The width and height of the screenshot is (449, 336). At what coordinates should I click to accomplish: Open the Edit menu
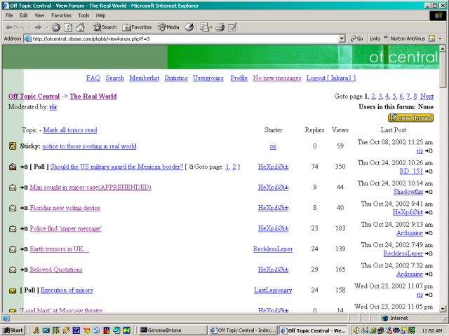(23, 15)
